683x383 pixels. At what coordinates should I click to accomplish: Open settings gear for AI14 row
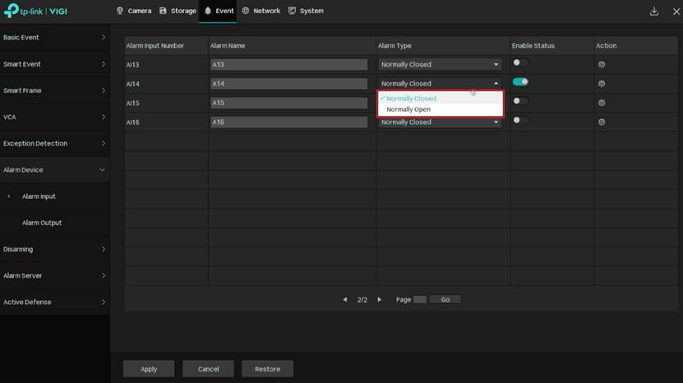click(602, 84)
